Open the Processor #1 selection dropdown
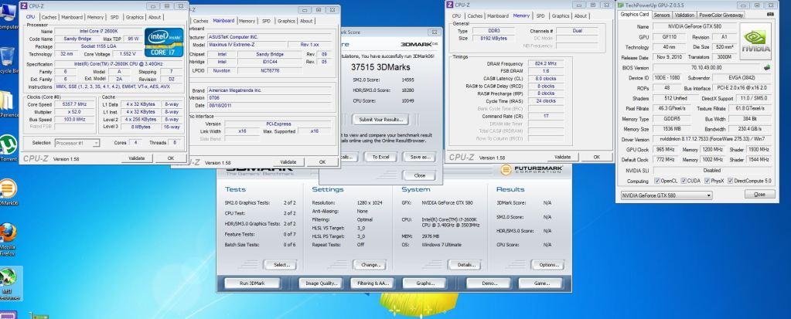Screen dimensions: 791x319 77,143
